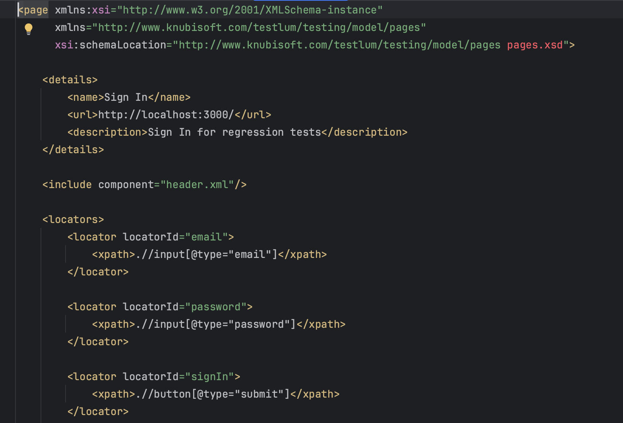Click the localhost:3000 URL text
The width and height of the screenshot is (623, 423).
[166, 115]
